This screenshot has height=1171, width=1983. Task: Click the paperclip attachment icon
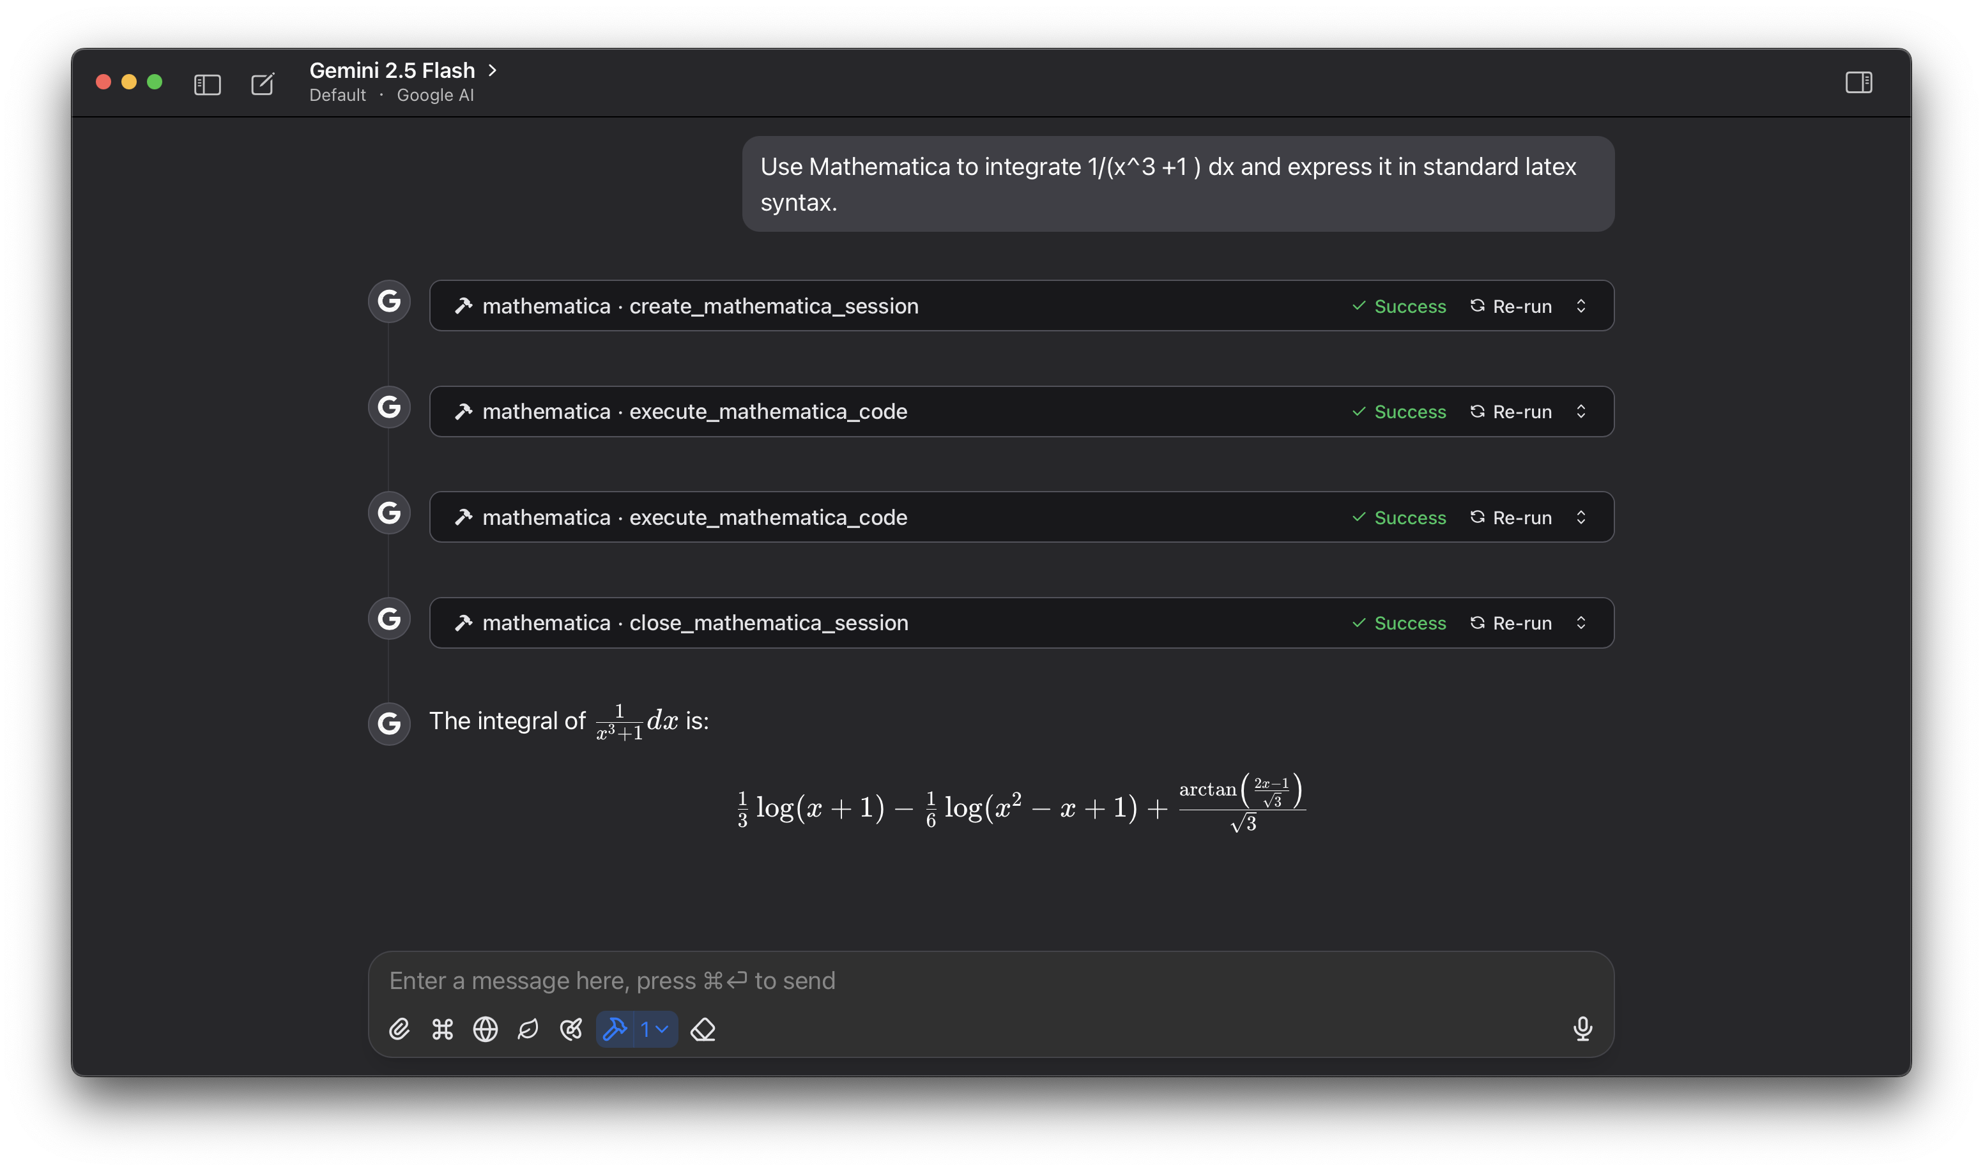point(399,1029)
